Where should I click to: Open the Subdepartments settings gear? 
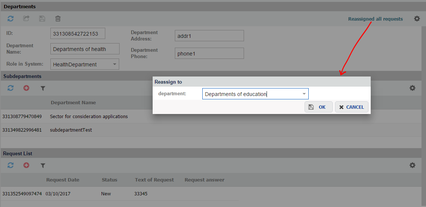pyautogui.click(x=412, y=88)
